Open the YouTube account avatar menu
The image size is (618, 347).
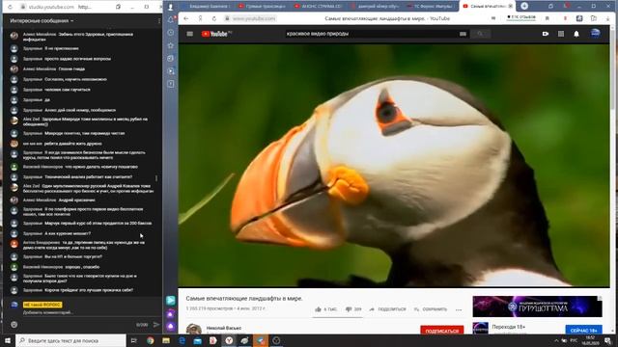click(x=596, y=34)
